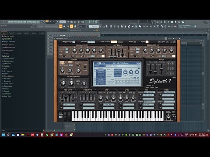
Task: Open Windows taskbar Search
Action: 8,135
